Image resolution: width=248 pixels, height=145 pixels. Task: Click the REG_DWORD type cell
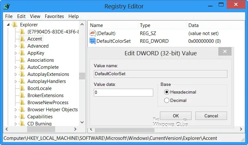(154, 41)
